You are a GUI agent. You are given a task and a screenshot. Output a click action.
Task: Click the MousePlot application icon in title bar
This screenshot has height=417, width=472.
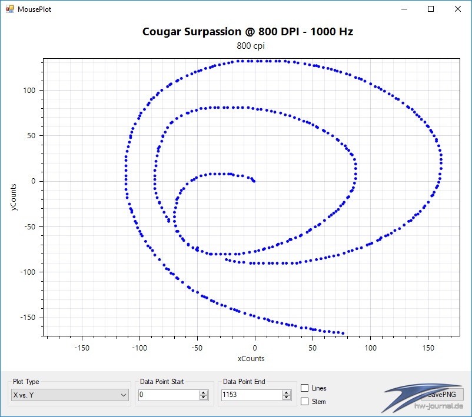(9, 9)
